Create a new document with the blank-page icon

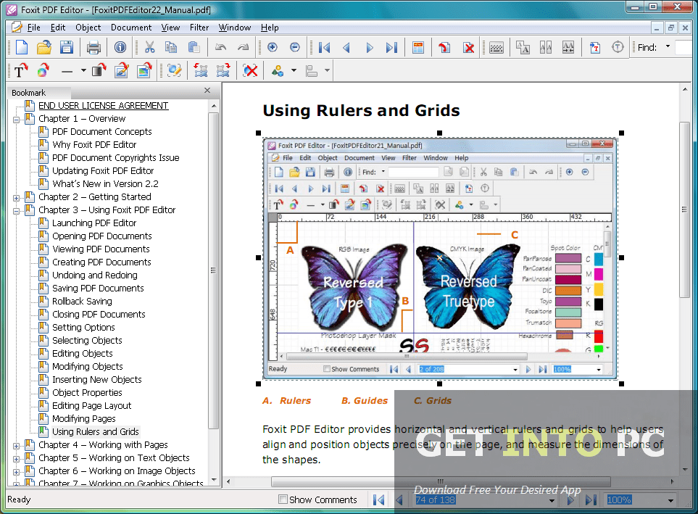(x=21, y=47)
